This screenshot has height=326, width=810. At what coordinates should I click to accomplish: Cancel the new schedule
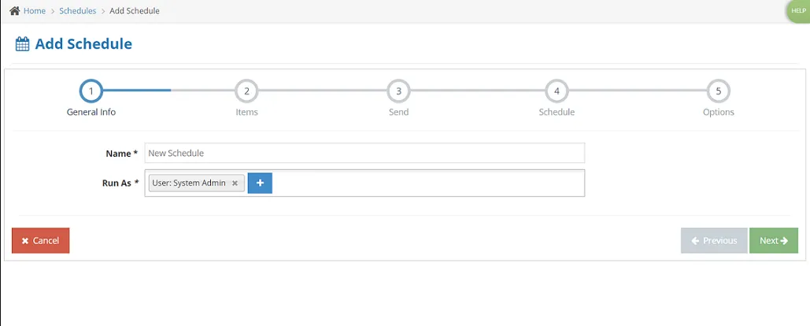click(x=40, y=241)
